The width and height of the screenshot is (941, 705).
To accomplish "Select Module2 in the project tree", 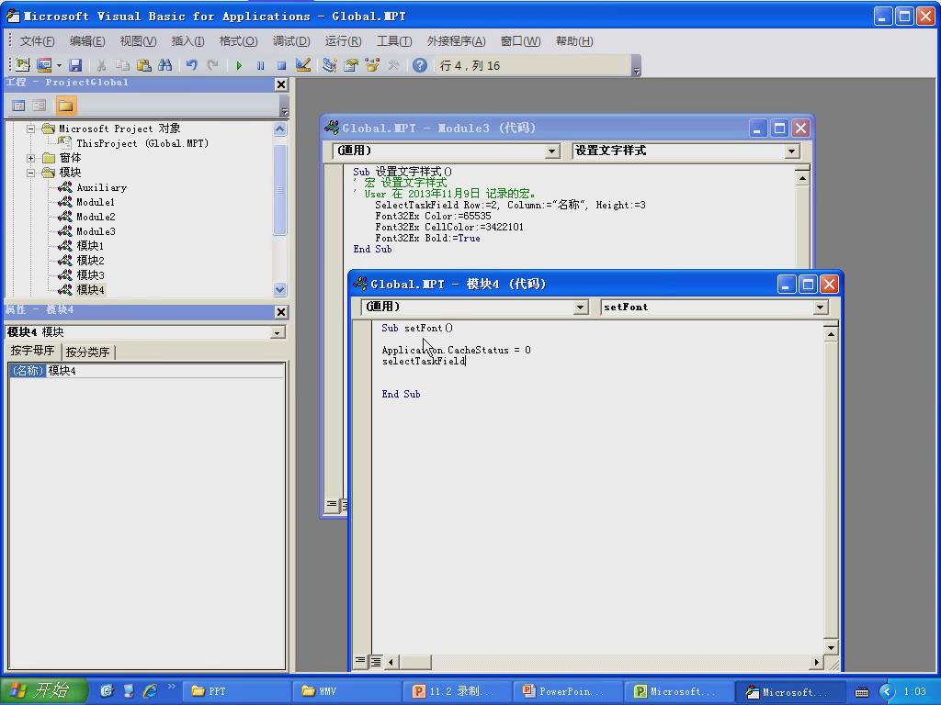I will 96,217.
